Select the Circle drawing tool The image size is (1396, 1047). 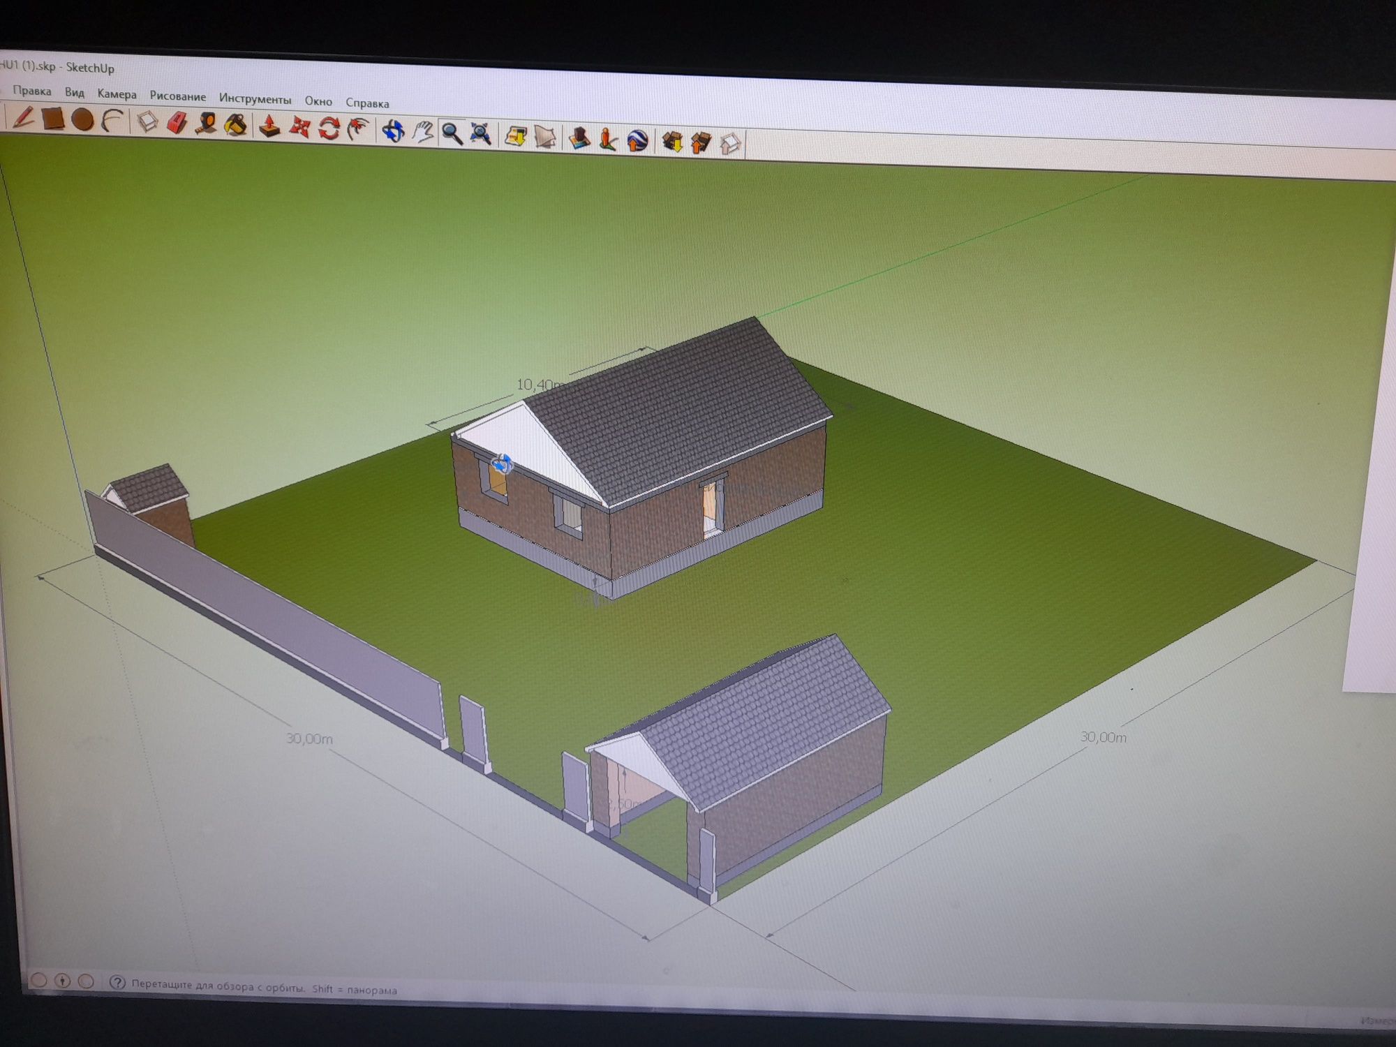pos(83,120)
